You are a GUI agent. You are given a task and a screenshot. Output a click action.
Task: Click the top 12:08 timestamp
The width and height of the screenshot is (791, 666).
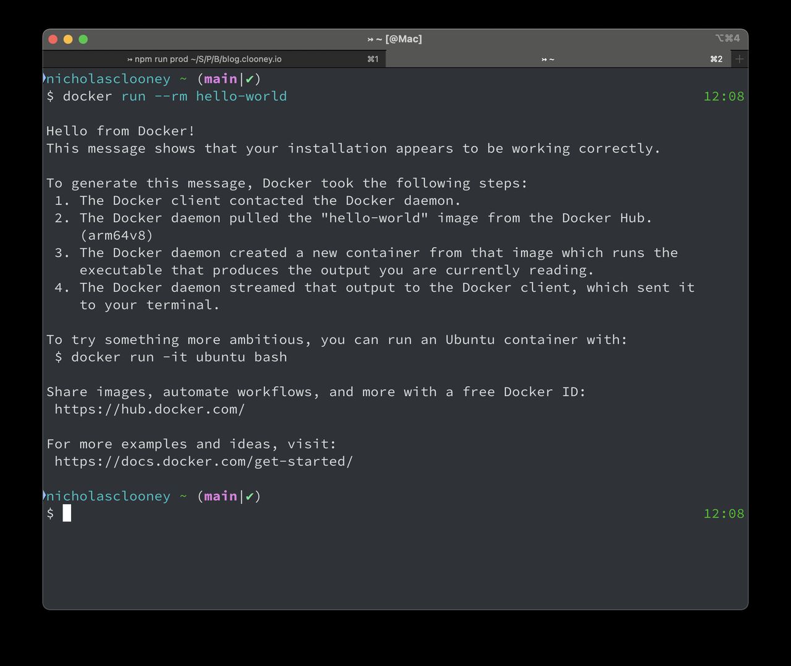click(x=724, y=96)
